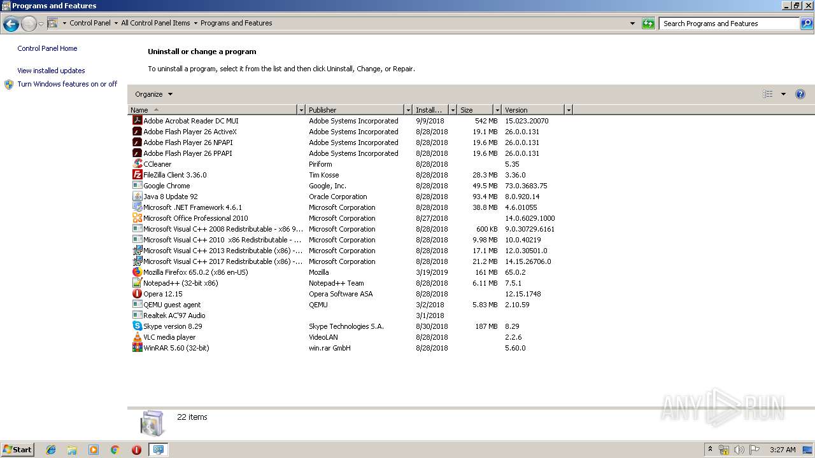This screenshot has width=815, height=458.
Task: Launch Windows Media Player from taskbar
Action: (x=94, y=450)
